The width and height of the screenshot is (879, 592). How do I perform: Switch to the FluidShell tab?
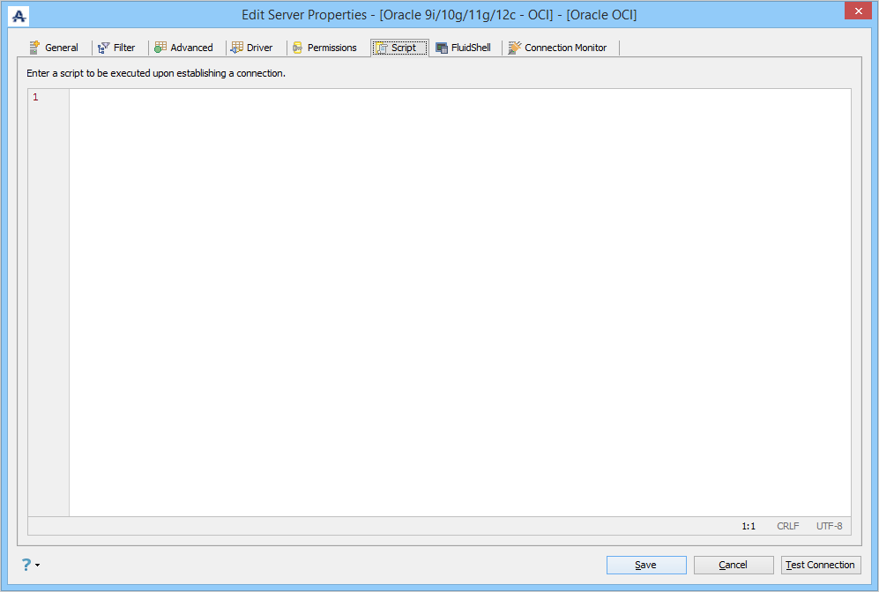464,48
